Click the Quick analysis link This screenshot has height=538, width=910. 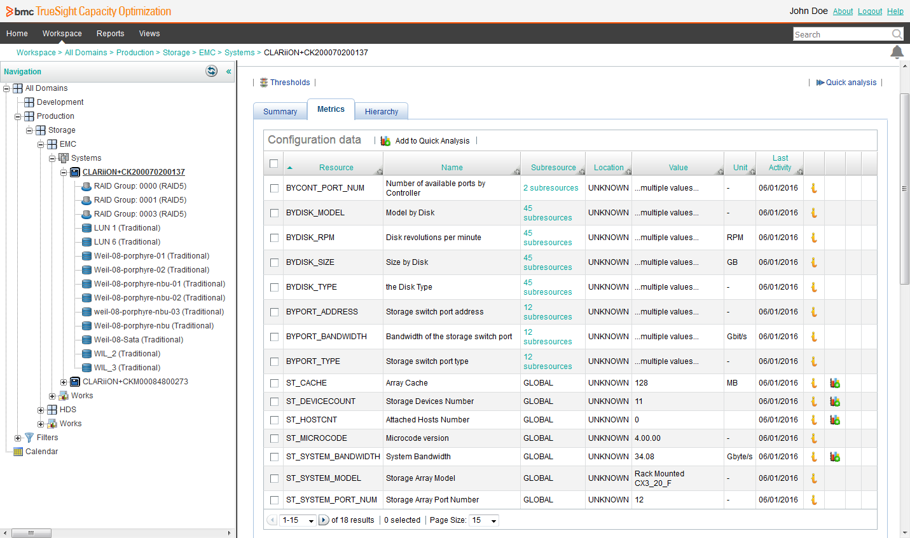click(851, 83)
